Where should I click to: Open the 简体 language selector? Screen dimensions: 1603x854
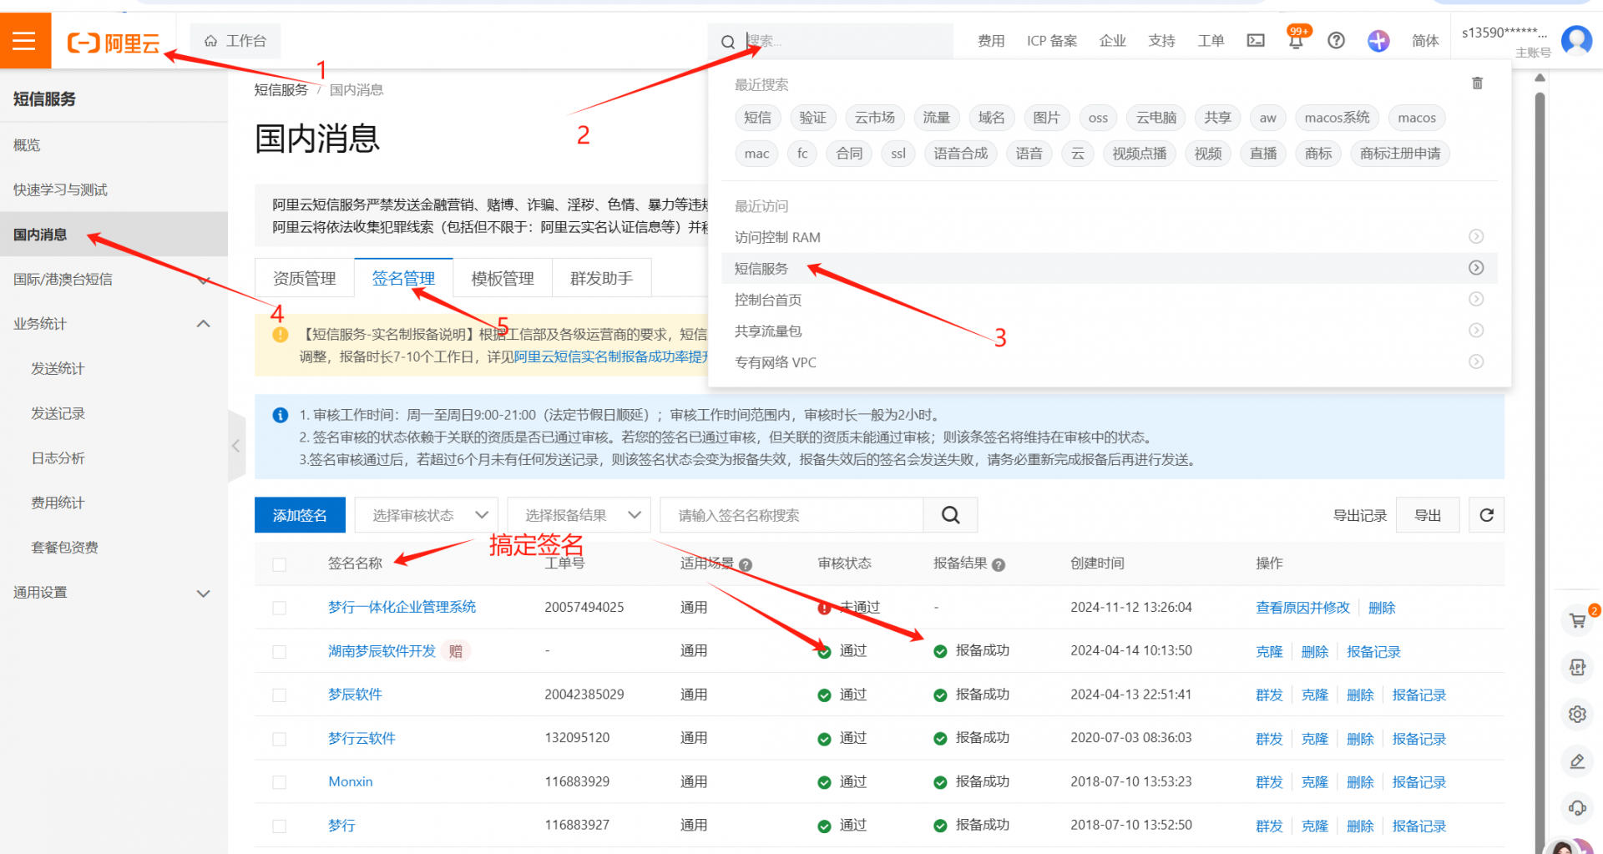[x=1425, y=41]
